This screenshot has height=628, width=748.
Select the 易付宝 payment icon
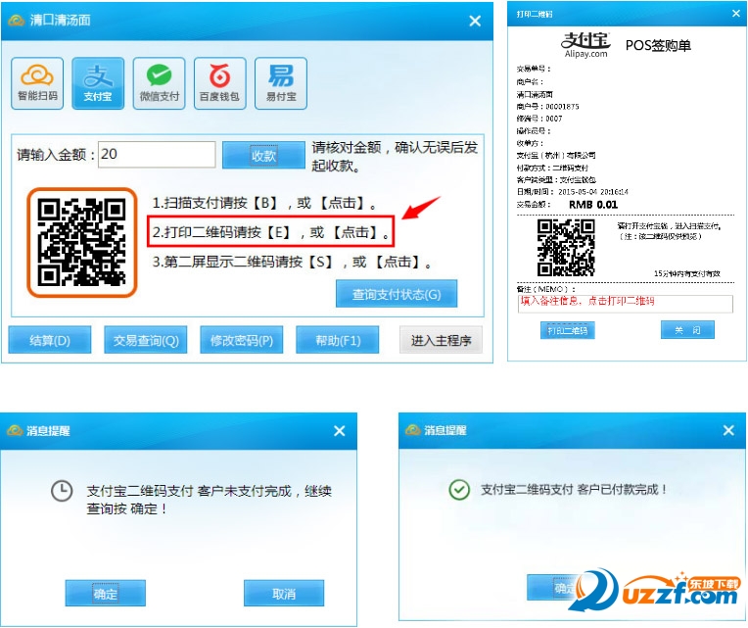[281, 83]
